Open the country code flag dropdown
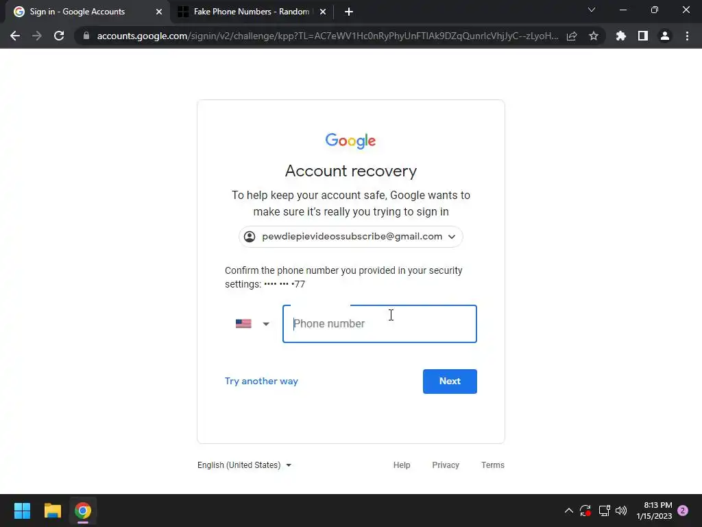 [x=252, y=324]
